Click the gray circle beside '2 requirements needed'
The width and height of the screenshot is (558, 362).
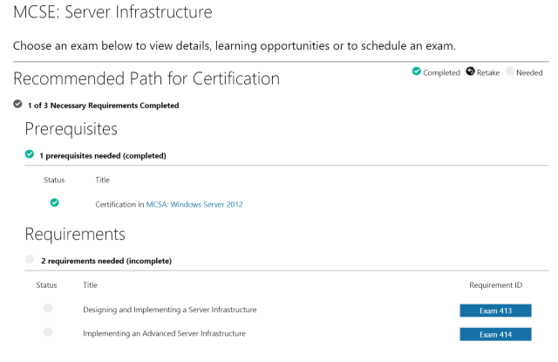30,260
